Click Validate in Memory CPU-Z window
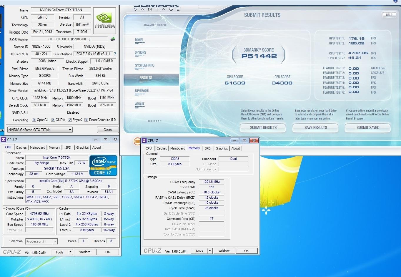The image size is (401, 277). [x=224, y=251]
